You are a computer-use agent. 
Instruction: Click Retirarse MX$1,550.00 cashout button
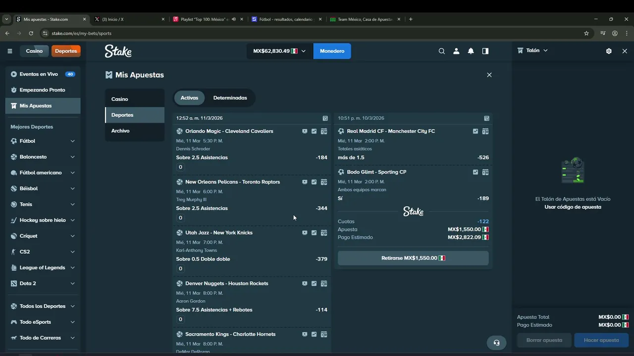point(413,258)
